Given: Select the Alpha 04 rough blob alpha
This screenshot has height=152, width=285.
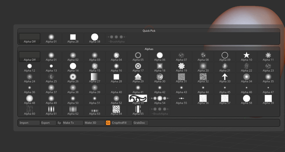Looking at the screenshot, I should [x=116, y=57].
